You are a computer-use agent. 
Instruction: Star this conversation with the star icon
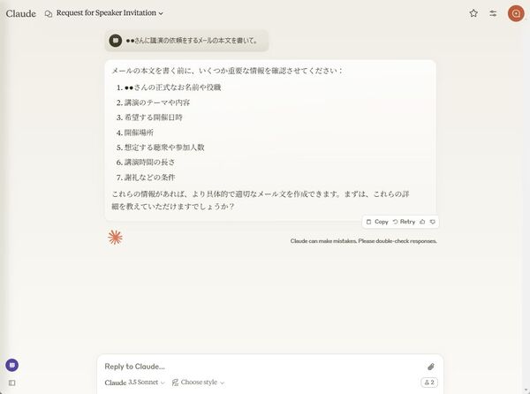point(473,13)
